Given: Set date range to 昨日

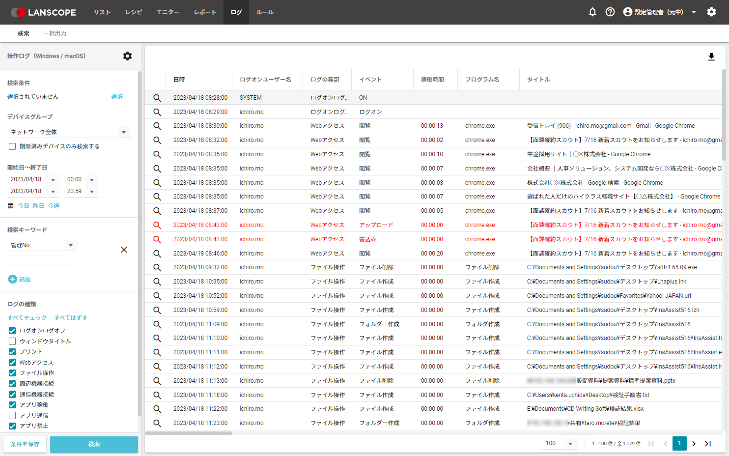Looking at the screenshot, I should tap(38, 206).
